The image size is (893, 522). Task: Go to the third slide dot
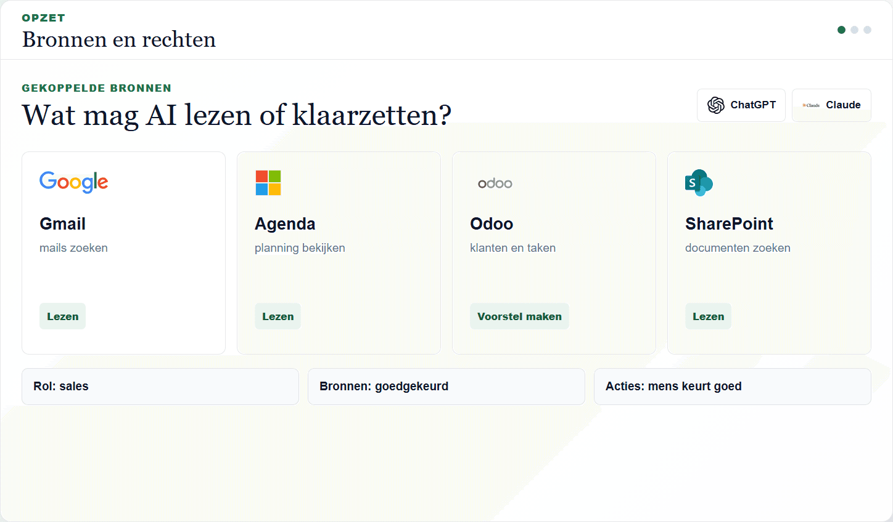pos(867,30)
